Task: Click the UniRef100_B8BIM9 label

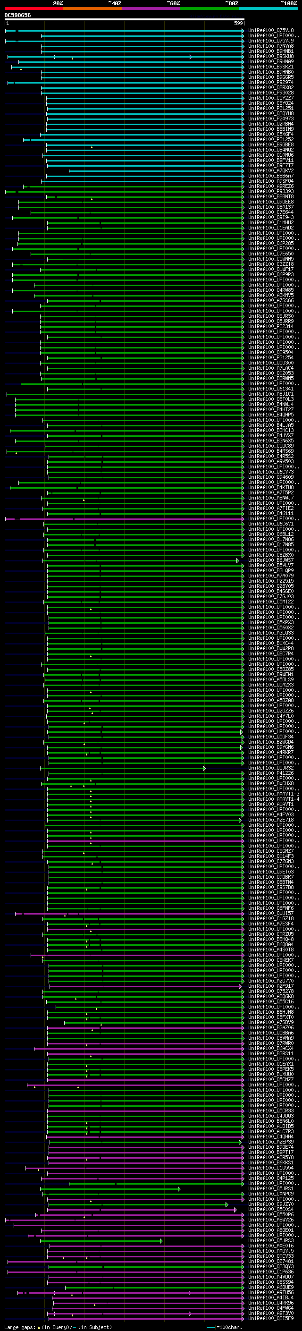Action: pyautogui.click(x=271, y=130)
